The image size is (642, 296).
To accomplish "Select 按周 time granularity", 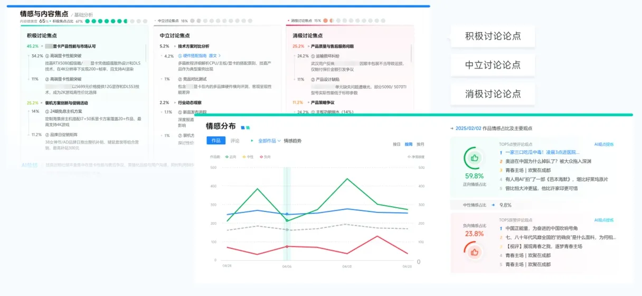I will (408, 144).
